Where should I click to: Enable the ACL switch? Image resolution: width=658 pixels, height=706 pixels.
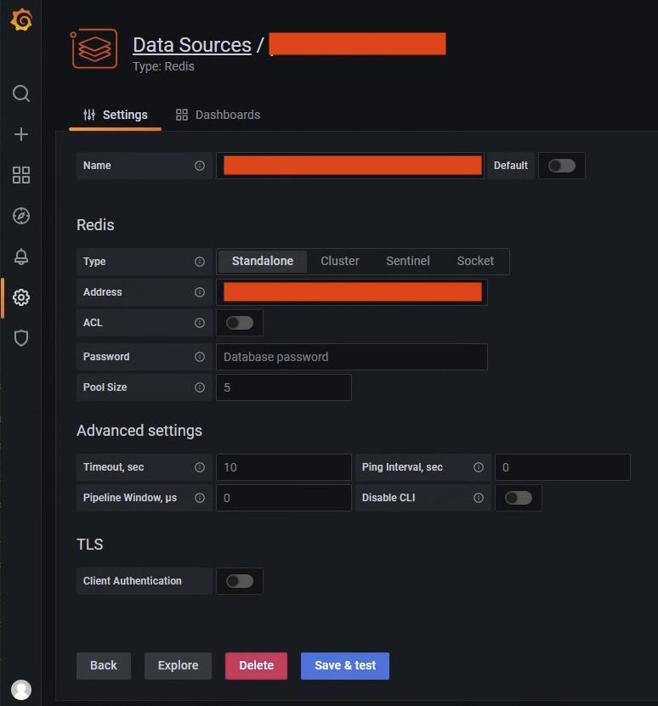pos(240,323)
